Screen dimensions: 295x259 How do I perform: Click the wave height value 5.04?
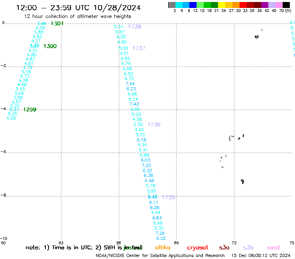pos(19,93)
